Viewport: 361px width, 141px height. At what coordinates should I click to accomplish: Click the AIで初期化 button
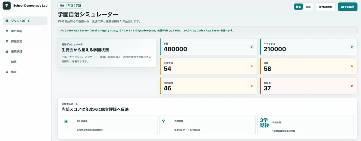[347, 7]
